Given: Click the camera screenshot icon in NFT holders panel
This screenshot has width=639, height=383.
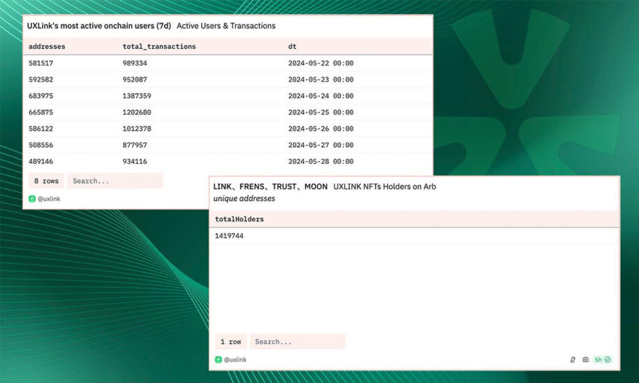Looking at the screenshot, I should click(585, 359).
